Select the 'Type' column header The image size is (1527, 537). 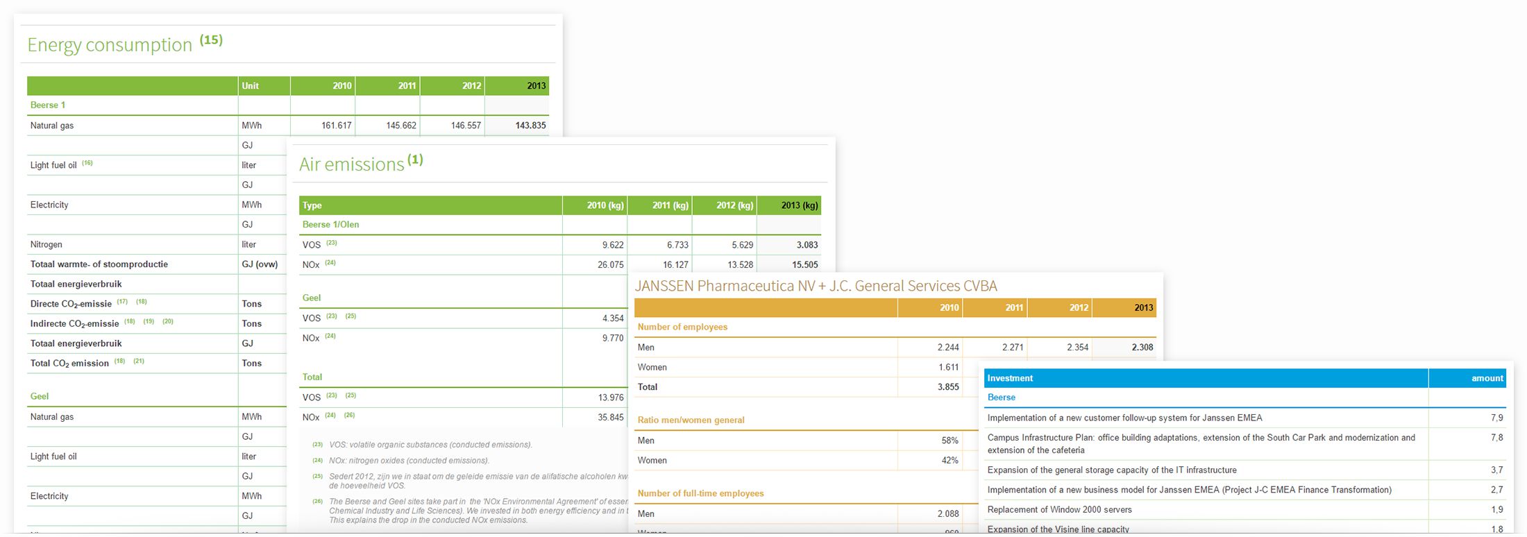312,205
